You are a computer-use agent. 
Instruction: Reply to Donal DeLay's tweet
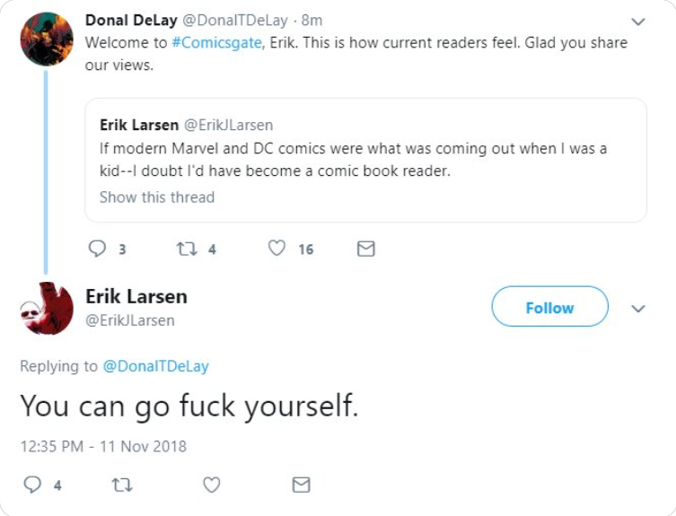click(97, 249)
